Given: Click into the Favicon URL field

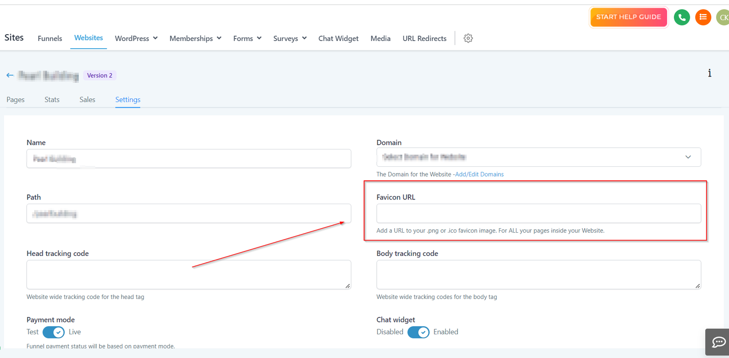Looking at the screenshot, I should pyautogui.click(x=538, y=214).
